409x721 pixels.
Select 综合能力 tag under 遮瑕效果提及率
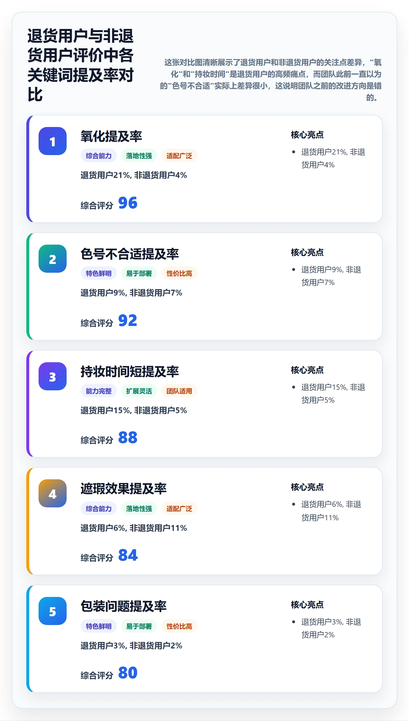point(99,509)
